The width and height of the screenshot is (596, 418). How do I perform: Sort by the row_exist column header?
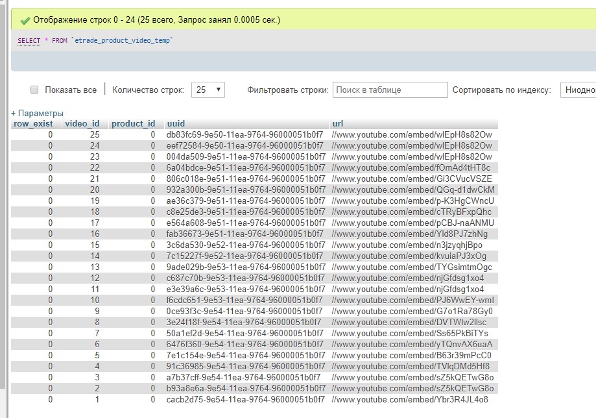click(x=33, y=123)
